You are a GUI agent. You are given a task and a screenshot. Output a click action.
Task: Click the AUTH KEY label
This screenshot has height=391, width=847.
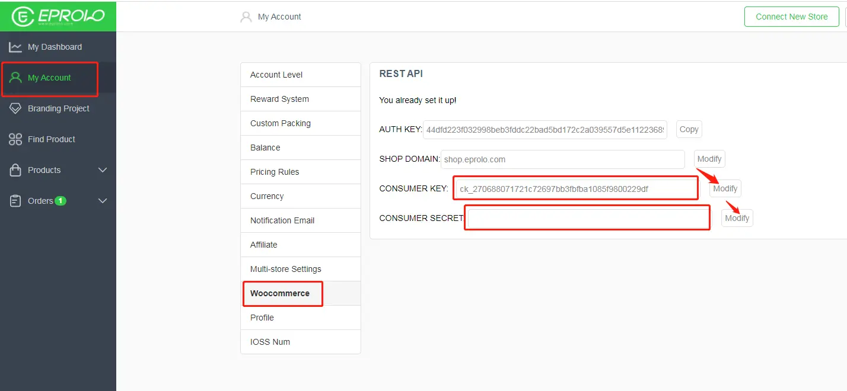400,129
